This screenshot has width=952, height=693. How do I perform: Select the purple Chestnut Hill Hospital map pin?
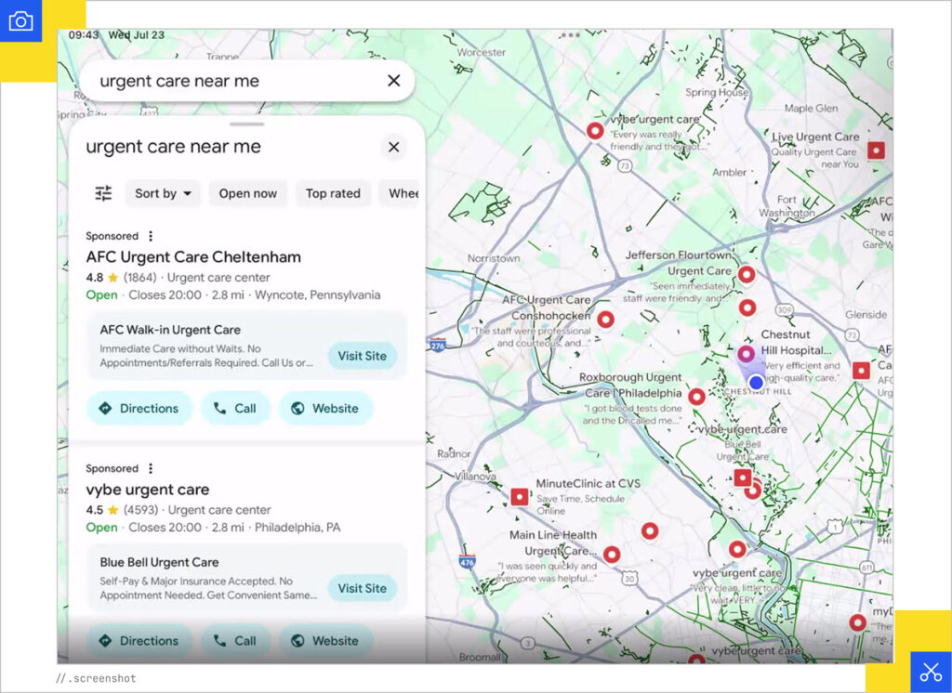[x=746, y=354]
